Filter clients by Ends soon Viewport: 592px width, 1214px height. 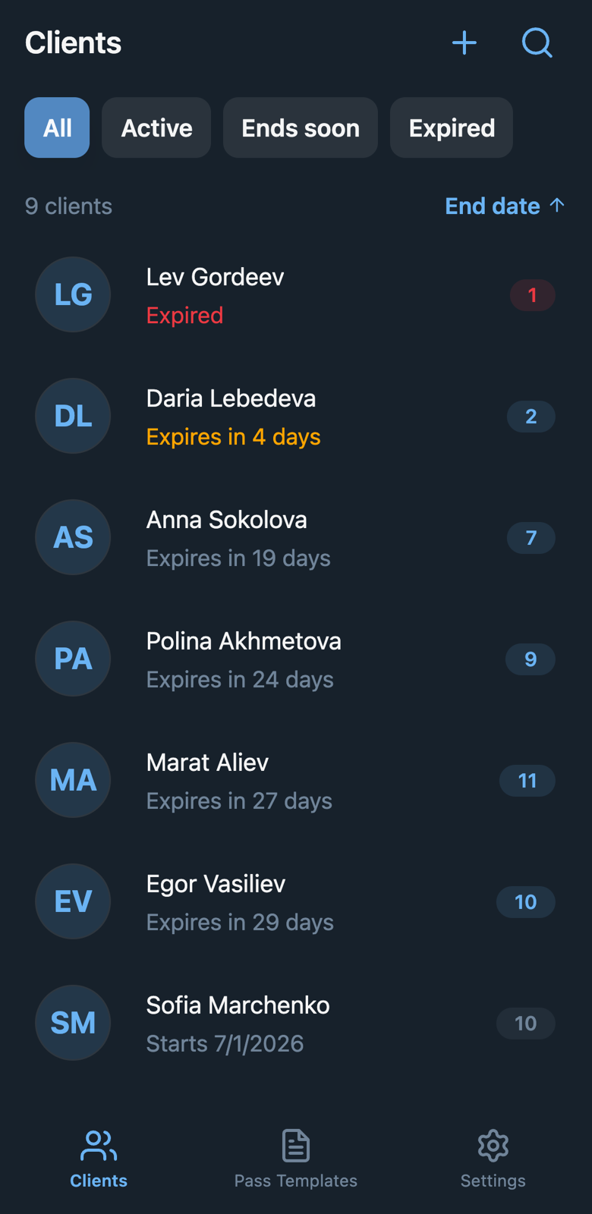[x=301, y=127]
